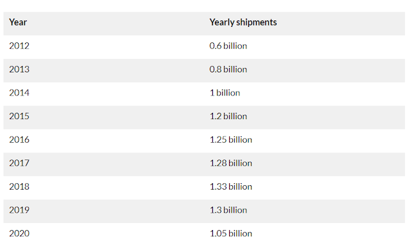Click the 2020 year cell

tap(19, 233)
